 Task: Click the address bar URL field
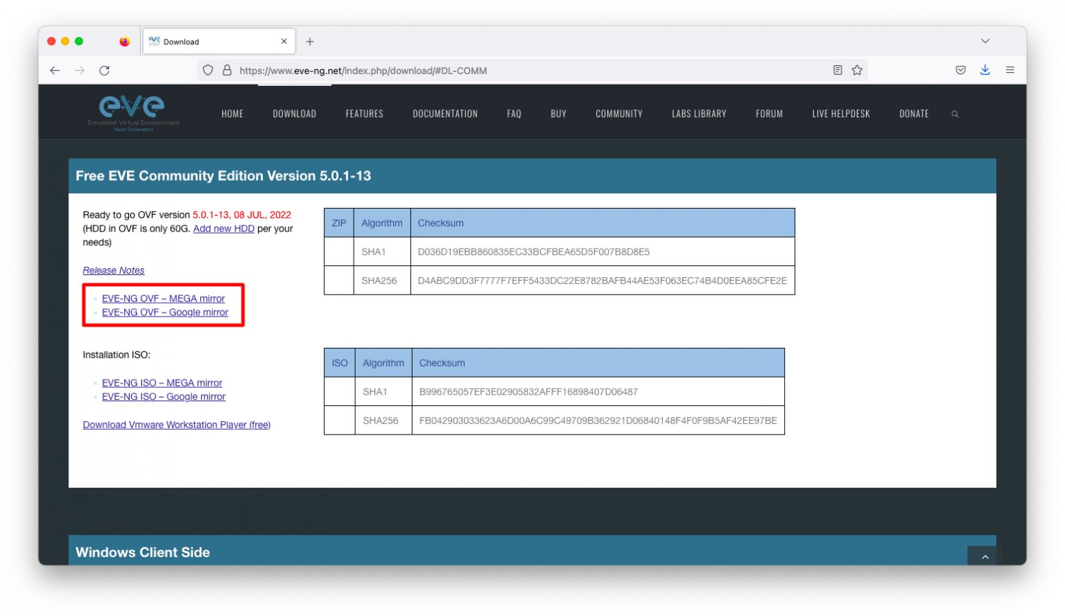click(x=527, y=71)
